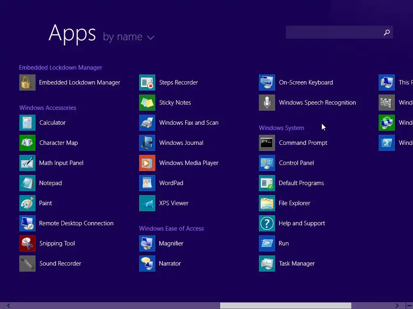Viewport: 413px width, 309px height.
Task: Select the Windows Ease of Access header
Action: click(171, 229)
